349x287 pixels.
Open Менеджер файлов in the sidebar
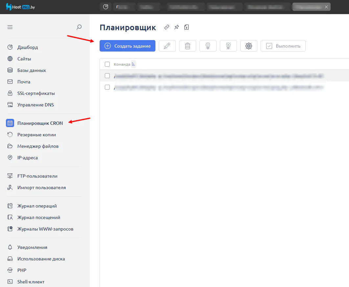(38, 146)
